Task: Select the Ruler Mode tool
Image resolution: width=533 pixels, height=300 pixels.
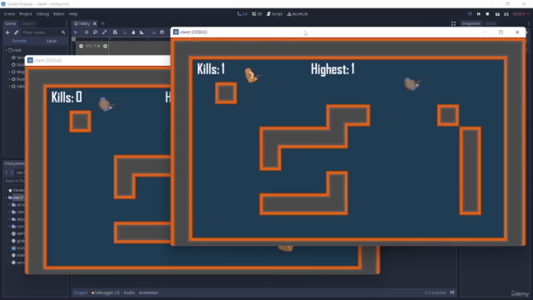Action: 142,32
